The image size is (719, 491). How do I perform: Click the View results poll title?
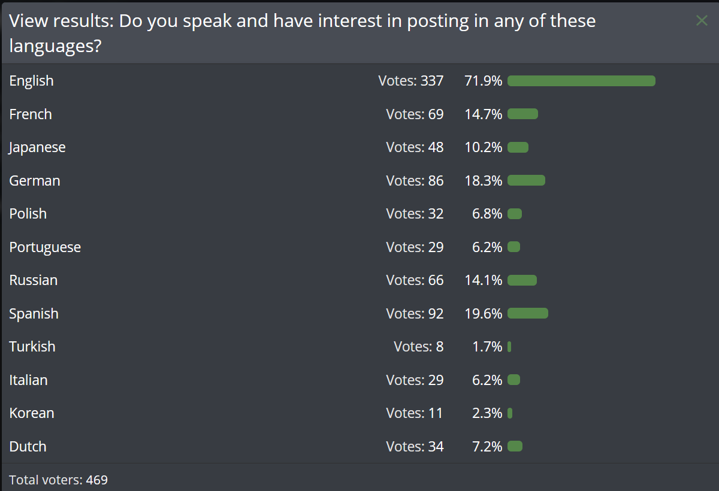303,34
